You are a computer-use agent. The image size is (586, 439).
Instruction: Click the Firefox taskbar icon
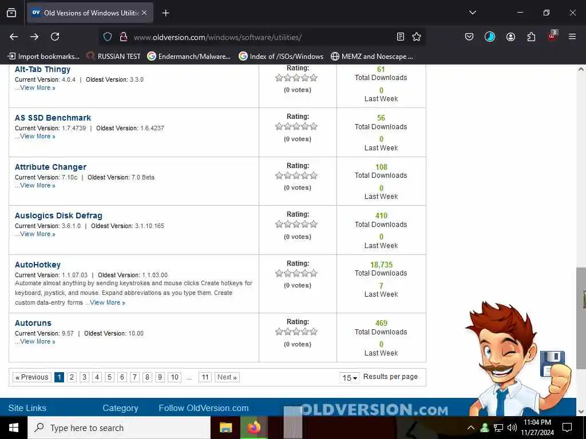[x=254, y=428]
